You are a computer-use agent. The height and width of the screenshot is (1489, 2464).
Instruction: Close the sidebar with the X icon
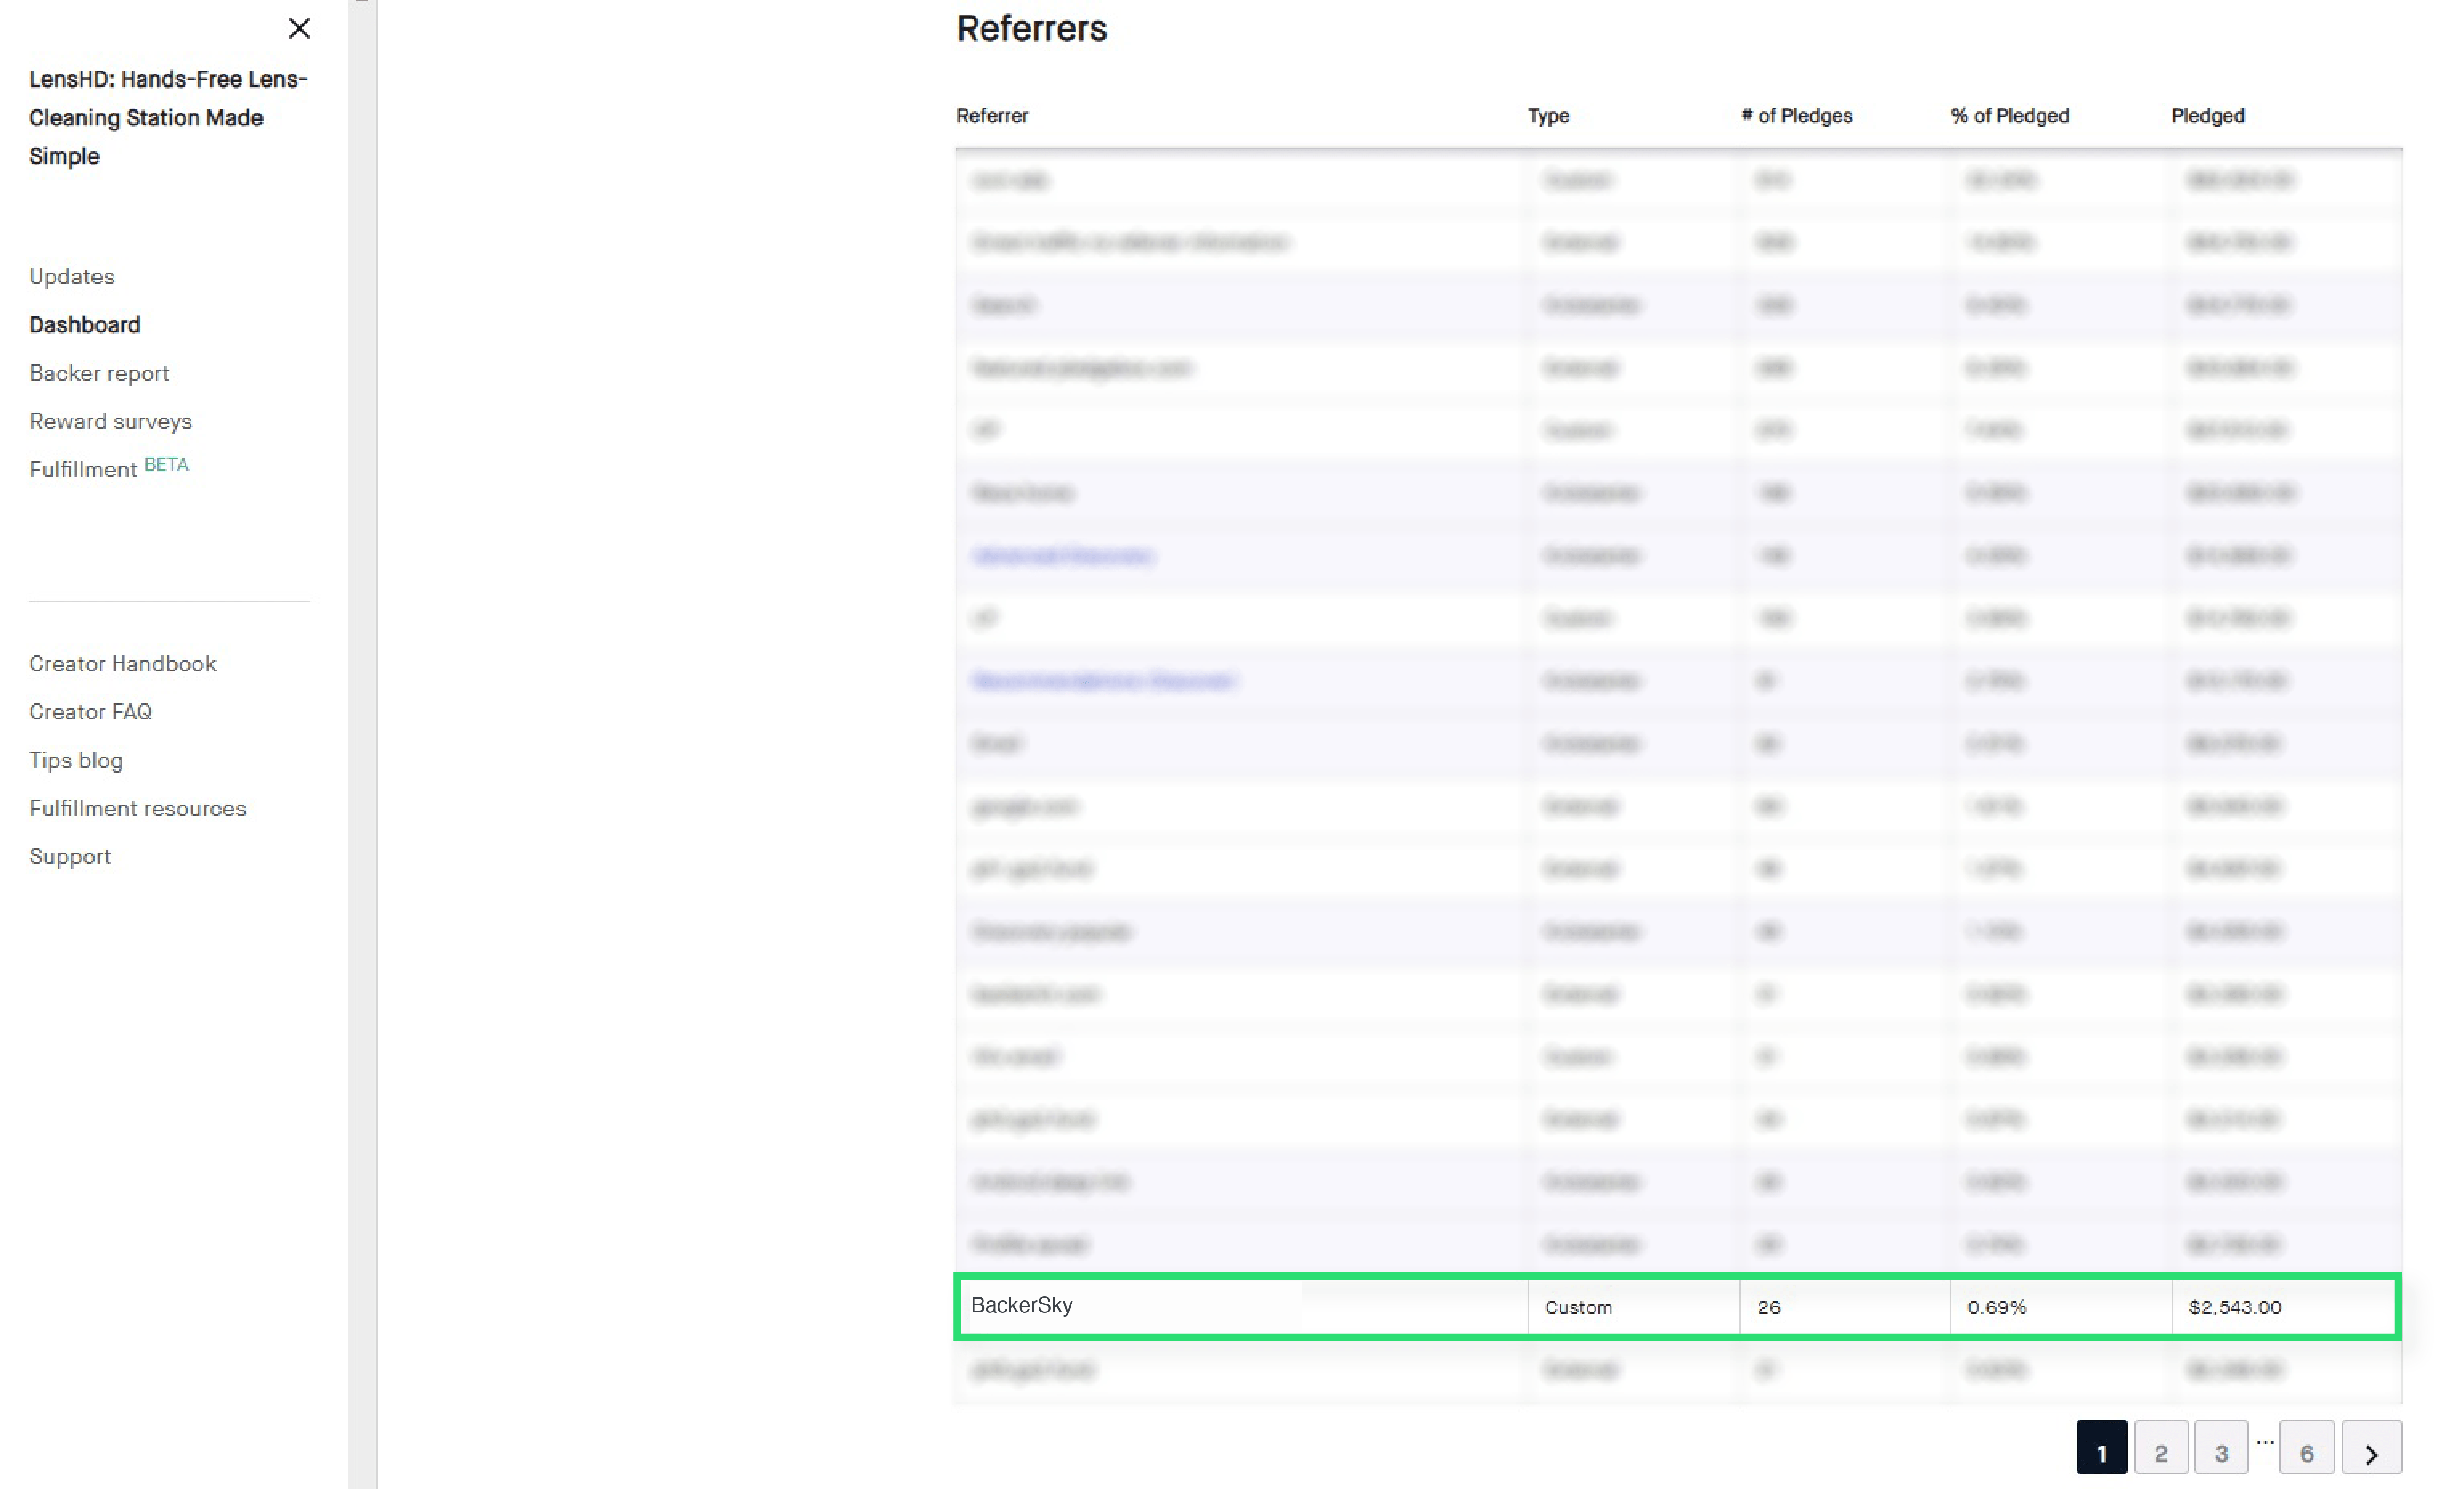299,28
